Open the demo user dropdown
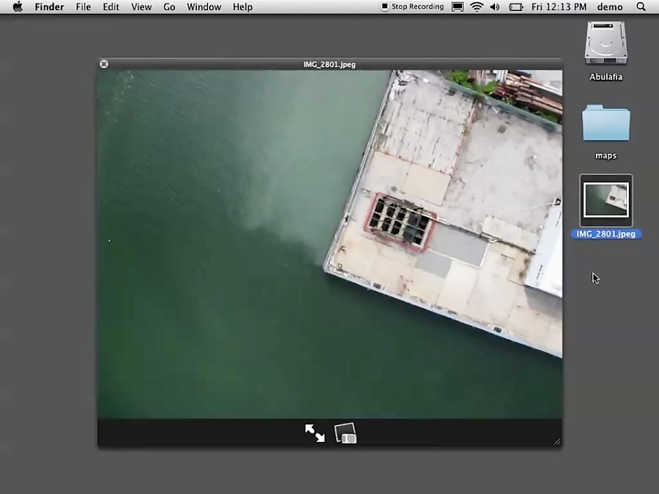The width and height of the screenshot is (659, 494). tap(610, 7)
